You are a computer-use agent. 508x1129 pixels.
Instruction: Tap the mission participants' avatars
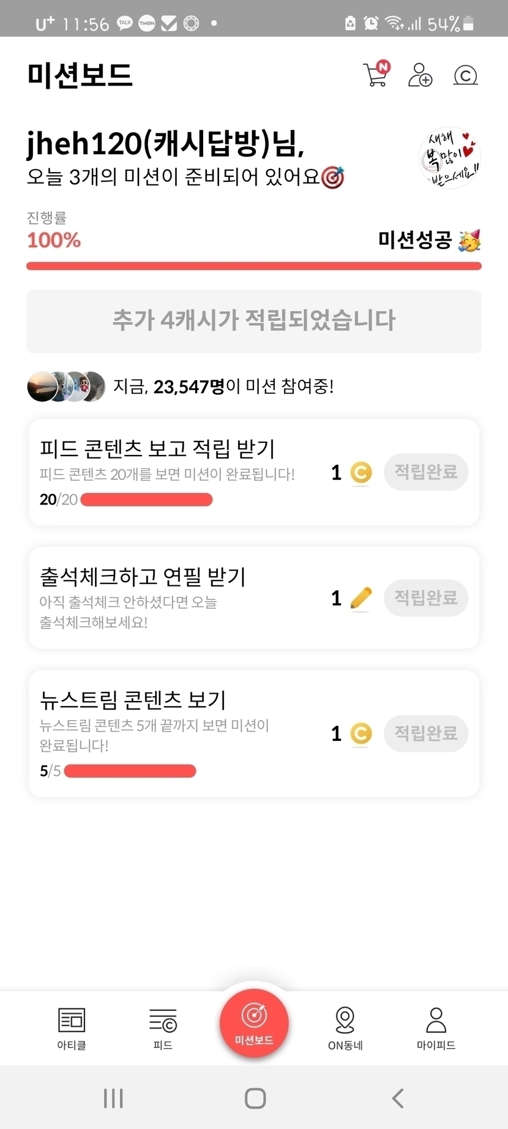point(66,386)
